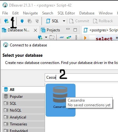Viewport: 118px width, 132px height.
Task: Click the Disconnect icon in main toolbar
Action: pyautogui.click(x=37, y=21)
